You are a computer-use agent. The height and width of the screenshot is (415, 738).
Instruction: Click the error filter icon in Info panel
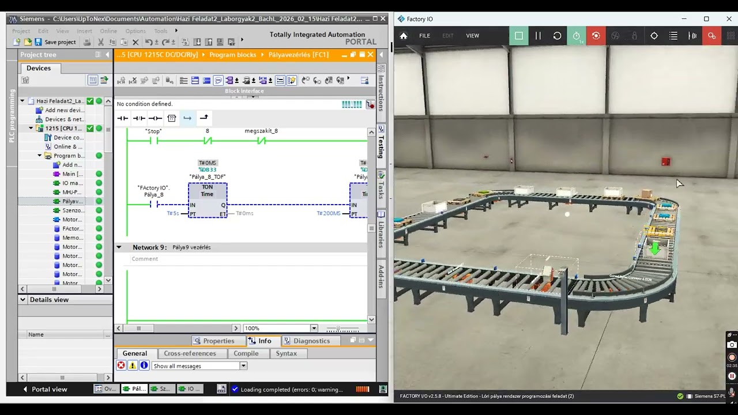pyautogui.click(x=121, y=365)
